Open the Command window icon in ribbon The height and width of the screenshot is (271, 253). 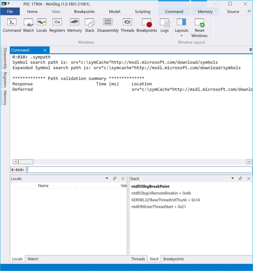click(x=12, y=25)
